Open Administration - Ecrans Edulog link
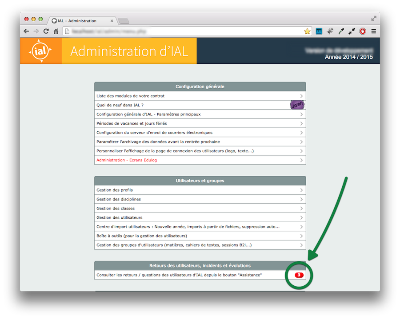 126,160
